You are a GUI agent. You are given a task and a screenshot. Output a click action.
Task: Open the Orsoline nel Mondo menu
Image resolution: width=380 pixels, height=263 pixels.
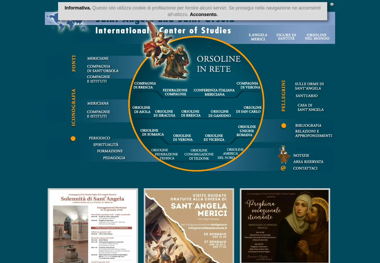click(317, 37)
